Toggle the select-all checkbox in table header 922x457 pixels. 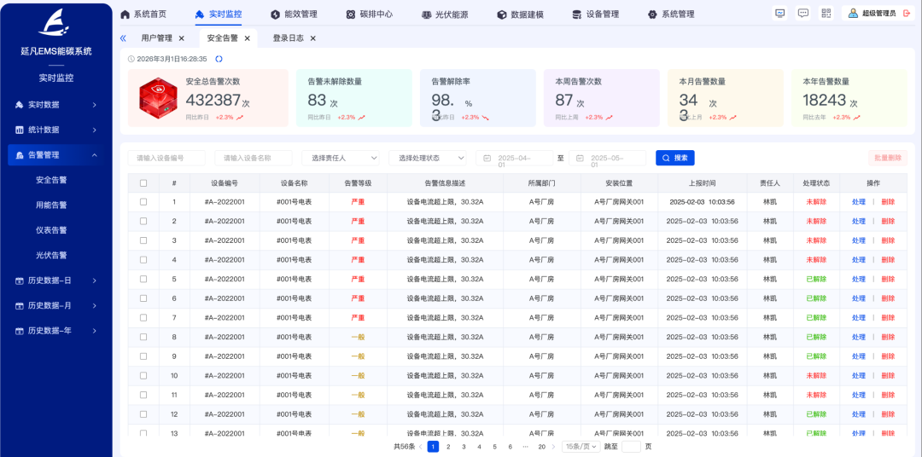[143, 183]
